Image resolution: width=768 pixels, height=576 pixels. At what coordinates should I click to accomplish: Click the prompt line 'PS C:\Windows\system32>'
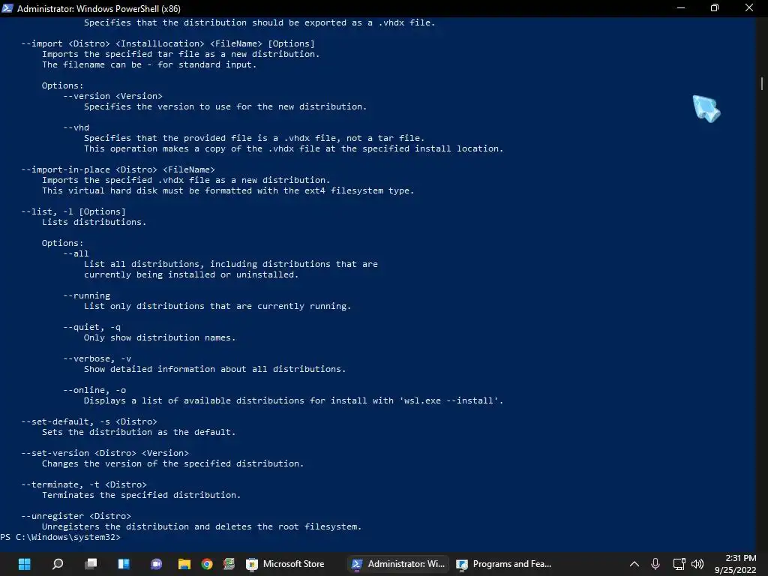(x=60, y=537)
